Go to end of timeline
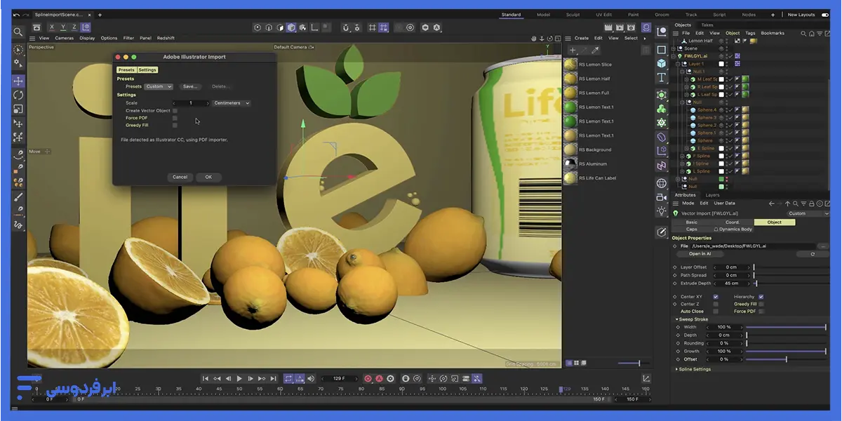842x421 pixels. pyautogui.click(x=273, y=379)
